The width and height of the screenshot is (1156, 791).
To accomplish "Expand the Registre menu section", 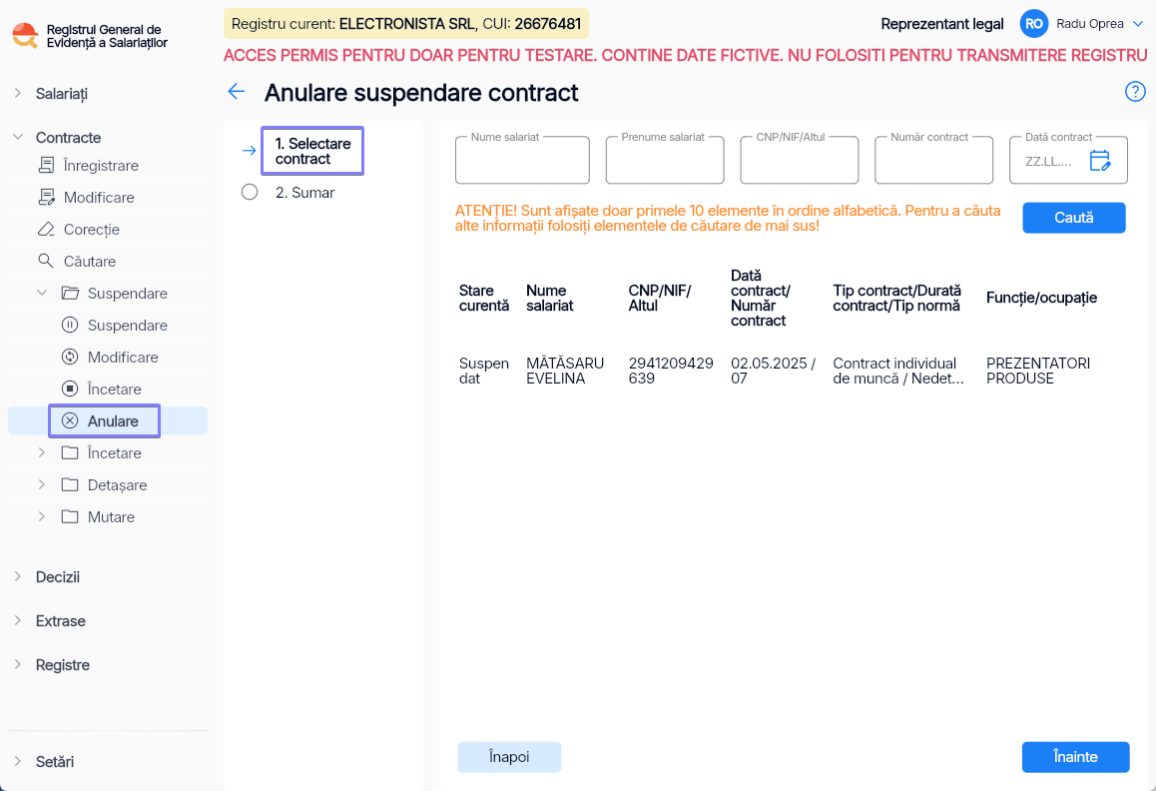I will (x=18, y=664).
